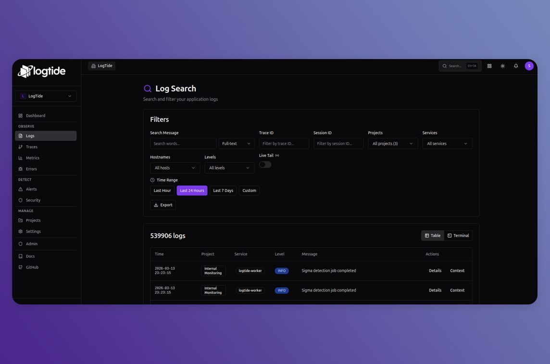This screenshot has width=550, height=364.
Task: Click the first row's Internal Monitoring badge
Action: (x=213, y=271)
